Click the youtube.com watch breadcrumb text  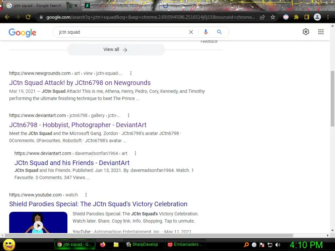[x=44, y=195]
